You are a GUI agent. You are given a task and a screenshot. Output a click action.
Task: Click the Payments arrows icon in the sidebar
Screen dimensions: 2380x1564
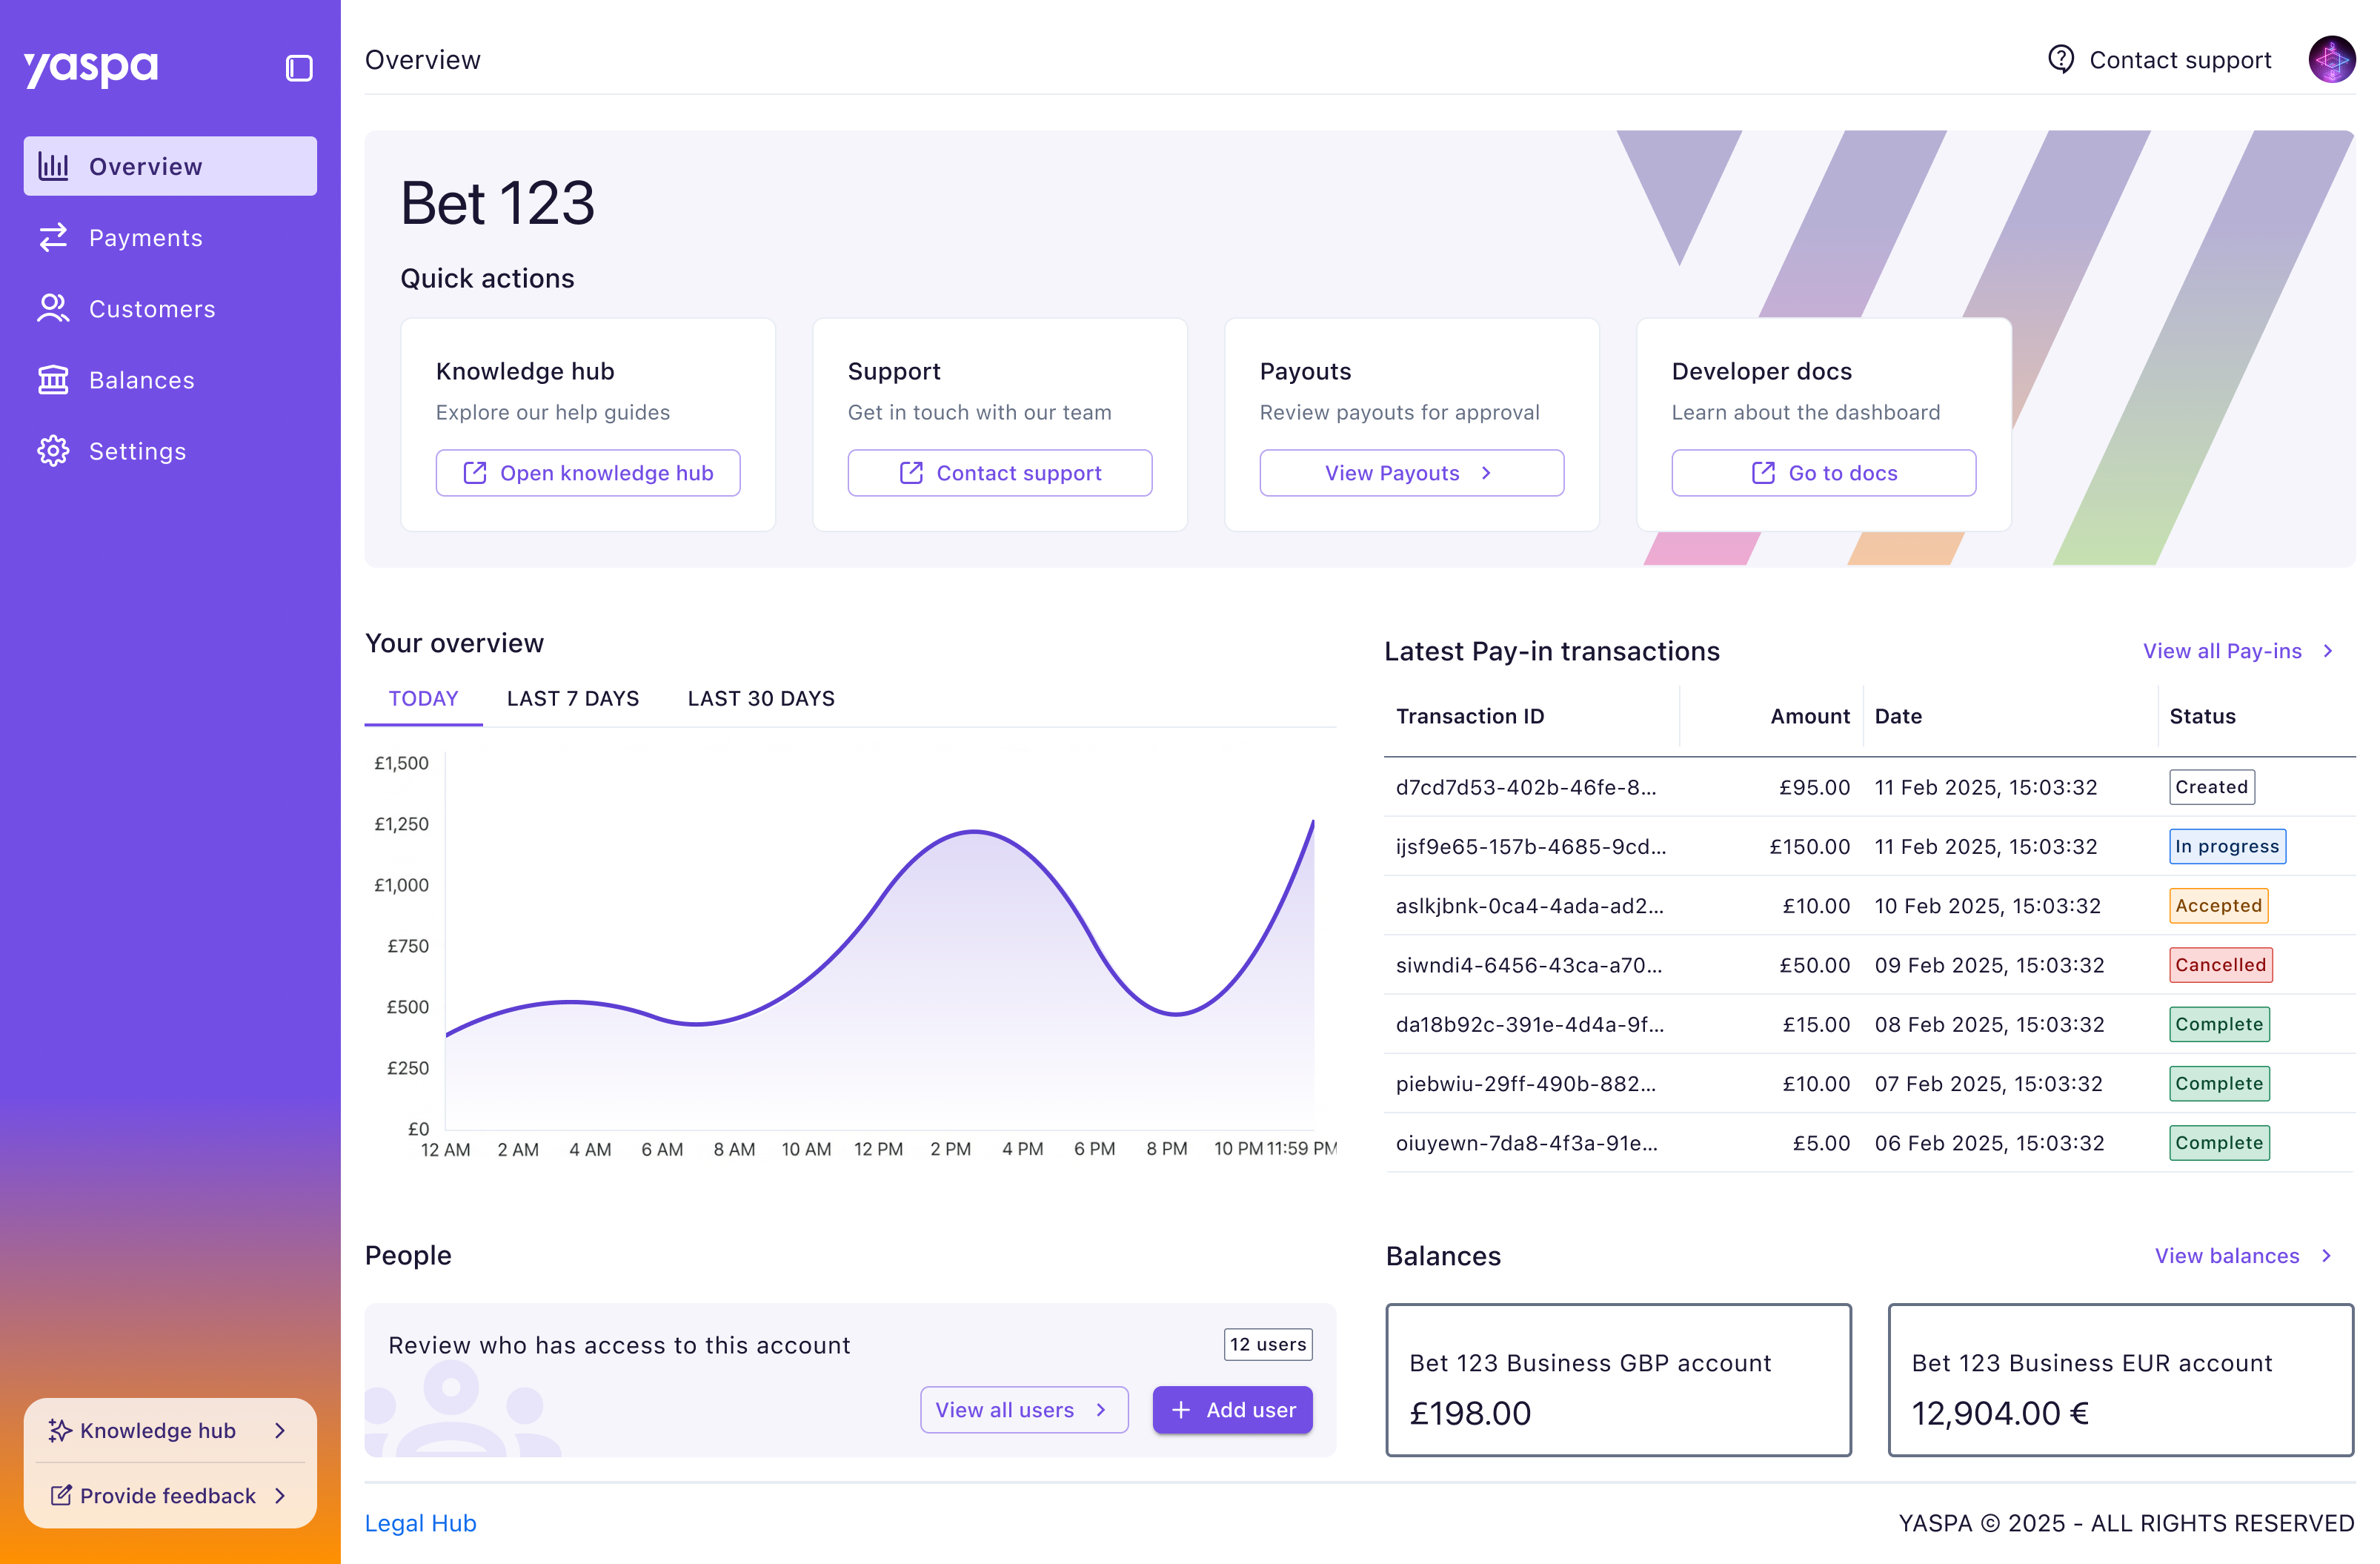pyautogui.click(x=53, y=237)
